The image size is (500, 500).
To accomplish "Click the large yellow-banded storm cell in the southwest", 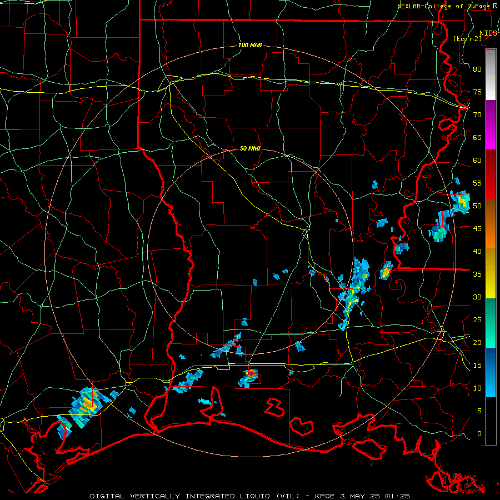I will tap(87, 407).
